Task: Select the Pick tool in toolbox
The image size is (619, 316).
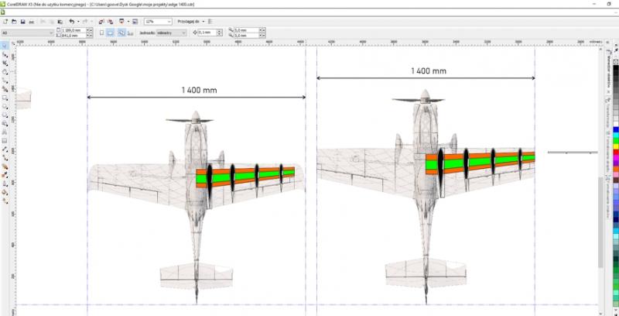Action: click(x=5, y=46)
